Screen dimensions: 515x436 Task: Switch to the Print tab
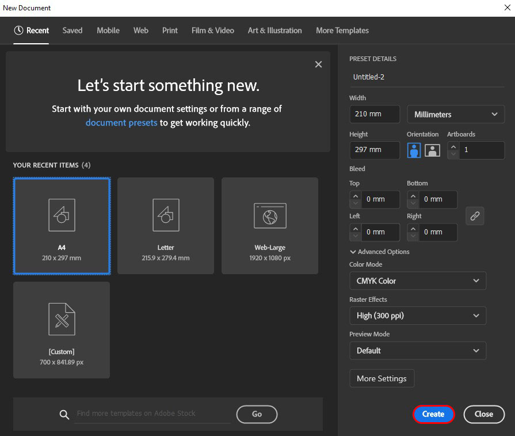(170, 31)
